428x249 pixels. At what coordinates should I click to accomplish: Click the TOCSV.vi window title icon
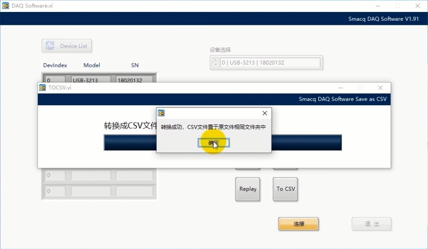[42, 88]
